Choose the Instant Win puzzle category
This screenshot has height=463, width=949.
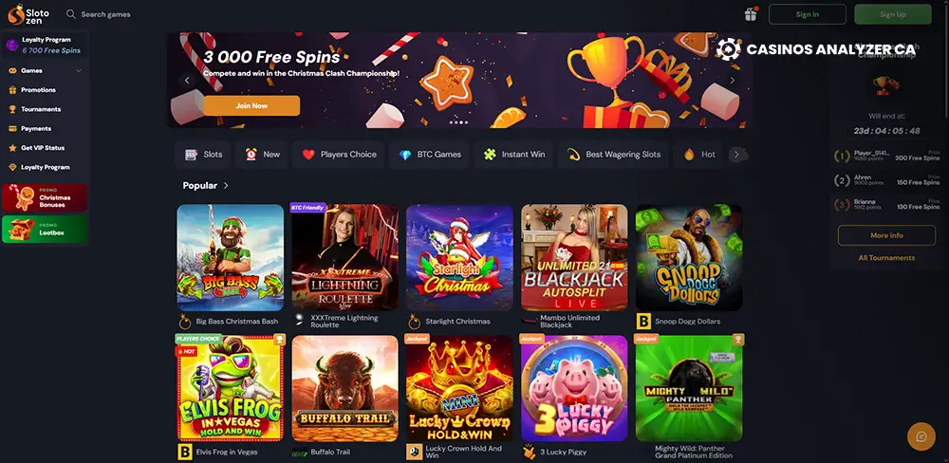coord(513,155)
